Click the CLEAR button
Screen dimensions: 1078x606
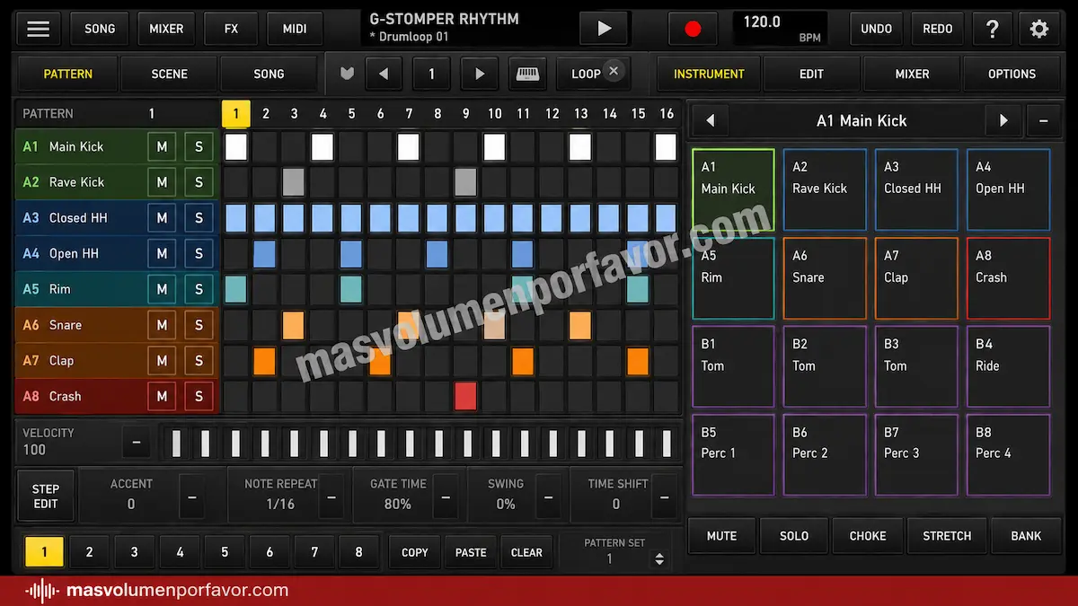pyautogui.click(x=526, y=552)
